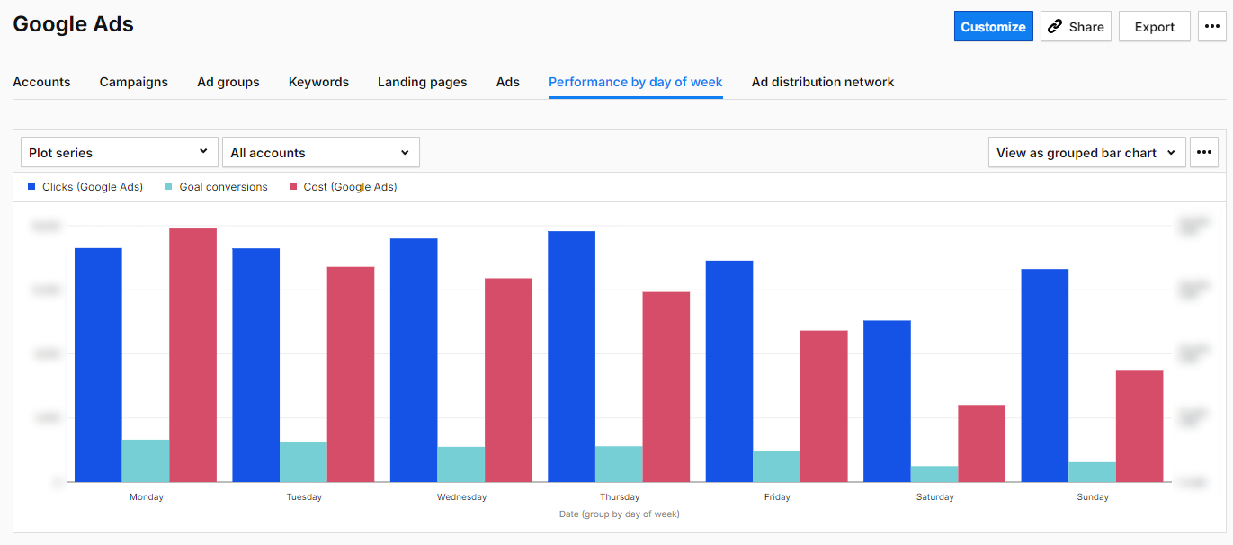The height and width of the screenshot is (545, 1233).
Task: Click Monday's blue Clicks bar
Action: pos(99,360)
